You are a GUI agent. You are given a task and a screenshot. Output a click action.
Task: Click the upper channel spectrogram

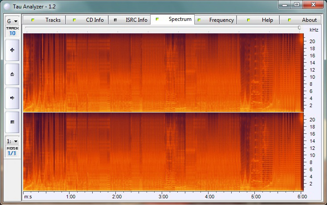pyautogui.click(x=163, y=72)
